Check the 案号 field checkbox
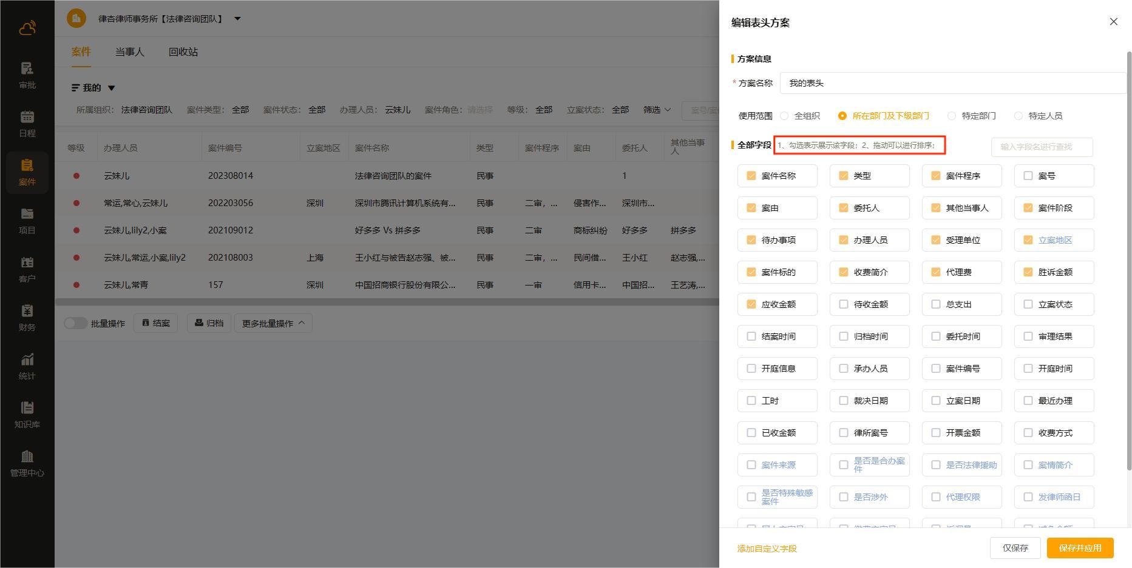Screen dimensions: 1132x568 [x=1028, y=176]
